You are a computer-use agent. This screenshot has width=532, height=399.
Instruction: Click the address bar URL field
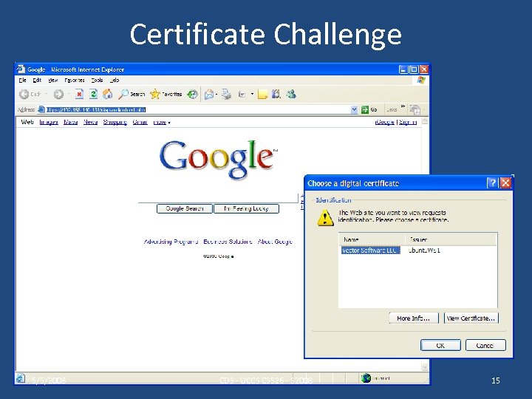[198, 109]
